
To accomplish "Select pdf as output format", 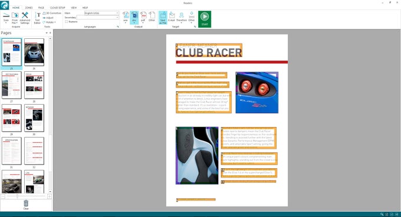I will click(143, 18).
